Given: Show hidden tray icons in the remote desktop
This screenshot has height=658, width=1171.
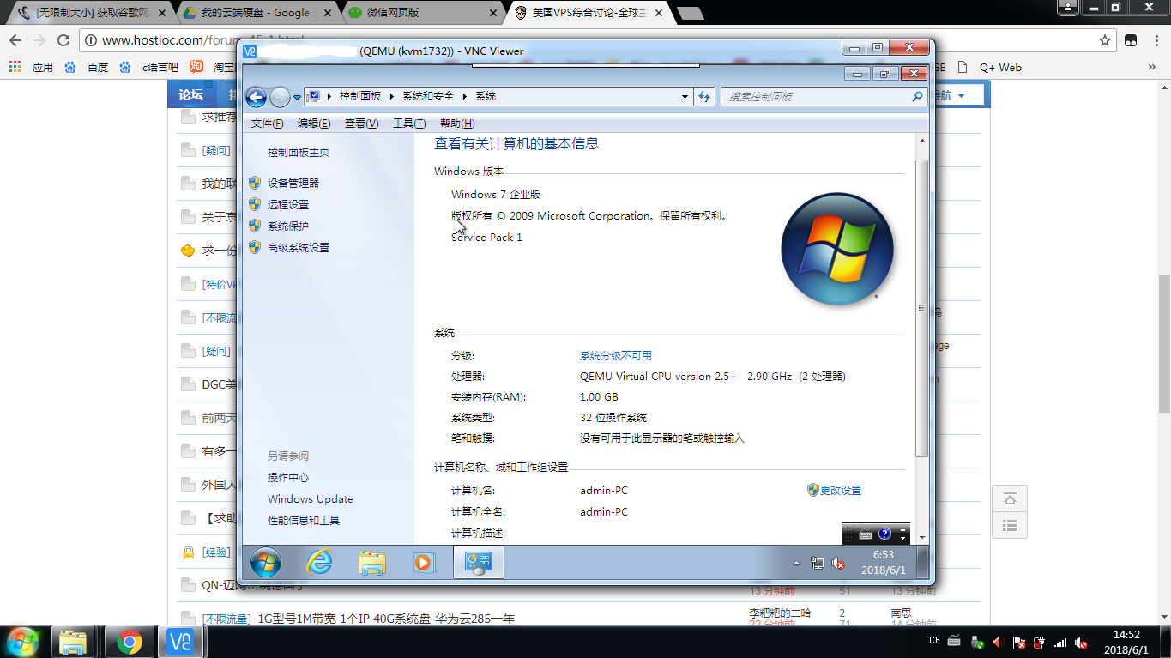Looking at the screenshot, I should coord(796,564).
